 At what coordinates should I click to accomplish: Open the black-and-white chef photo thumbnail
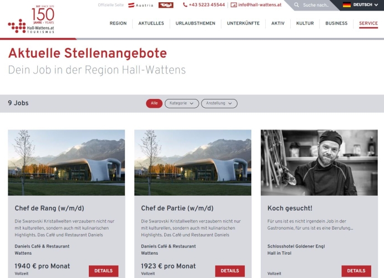[x=319, y=163]
